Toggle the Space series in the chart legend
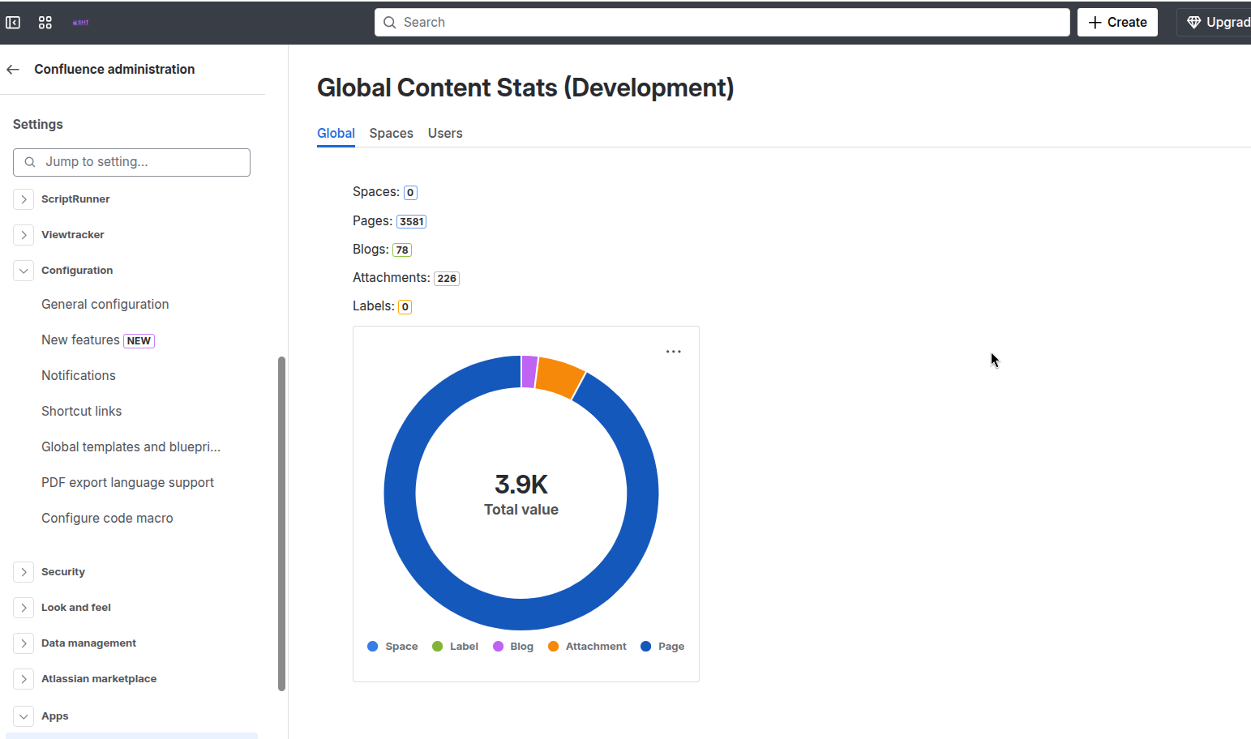Viewport: 1251px width, 739px height. [x=392, y=647]
